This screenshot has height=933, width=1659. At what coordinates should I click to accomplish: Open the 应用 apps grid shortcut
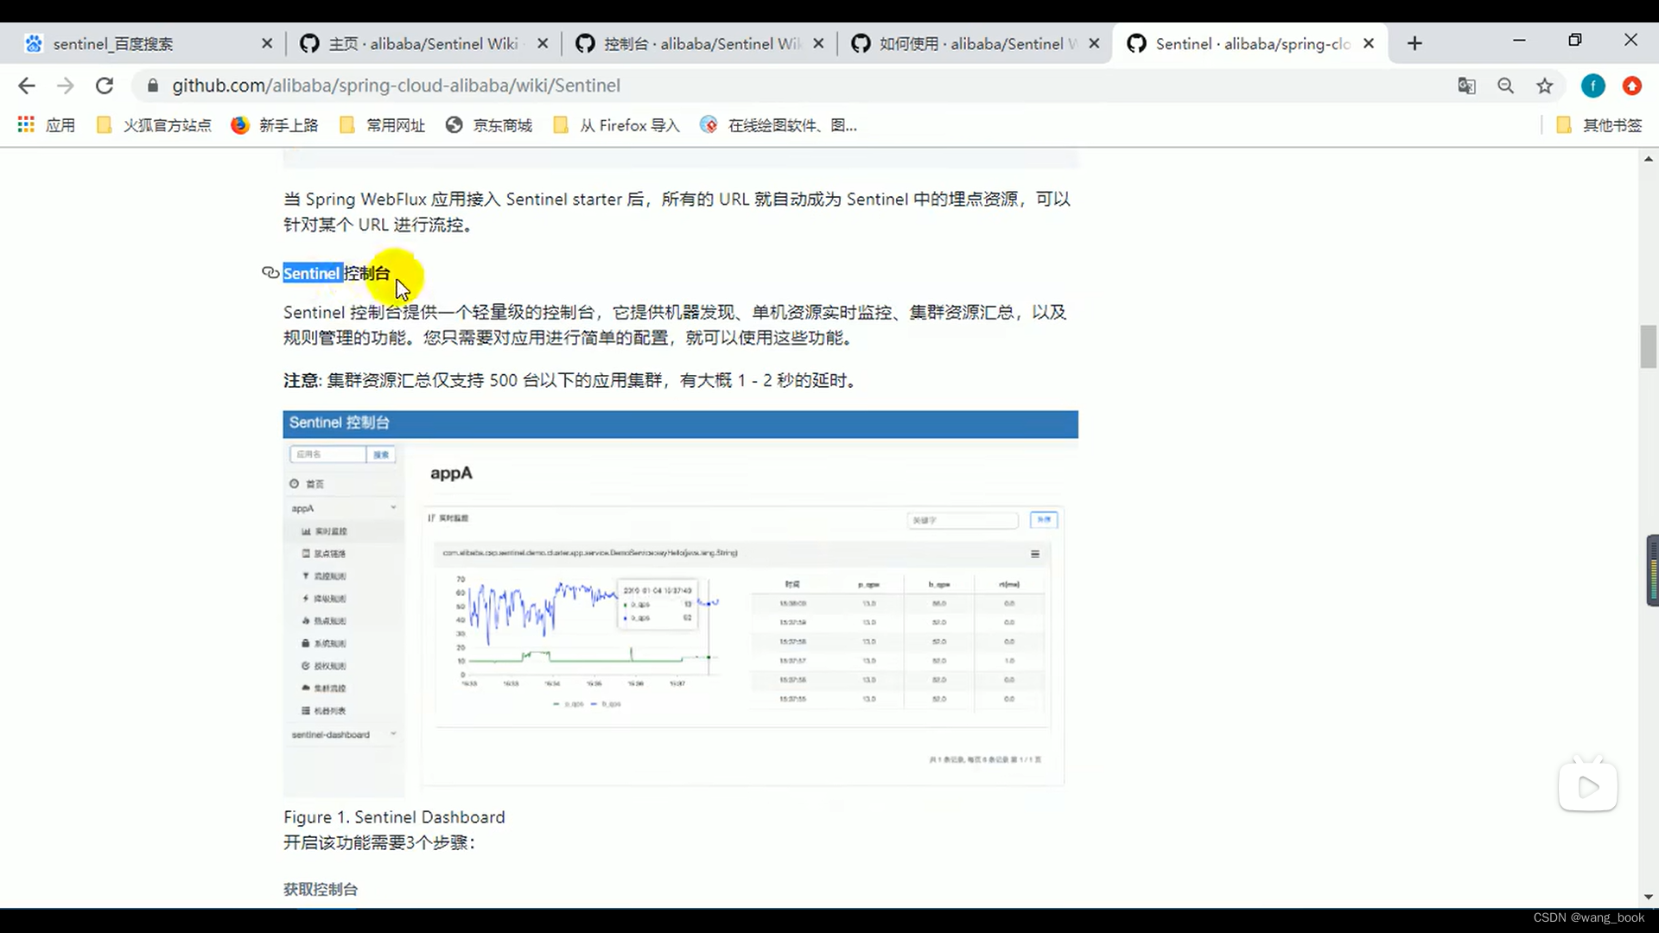coord(47,125)
